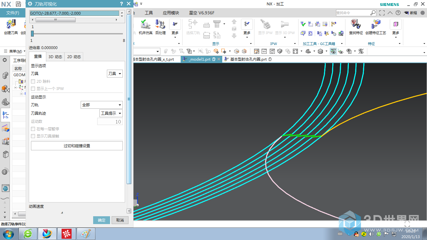This screenshot has height=240, width=427.
Task: Switch to the 重播 tab
Action: tap(38, 57)
